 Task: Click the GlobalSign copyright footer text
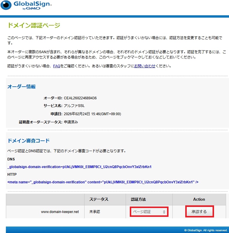(206, 230)
